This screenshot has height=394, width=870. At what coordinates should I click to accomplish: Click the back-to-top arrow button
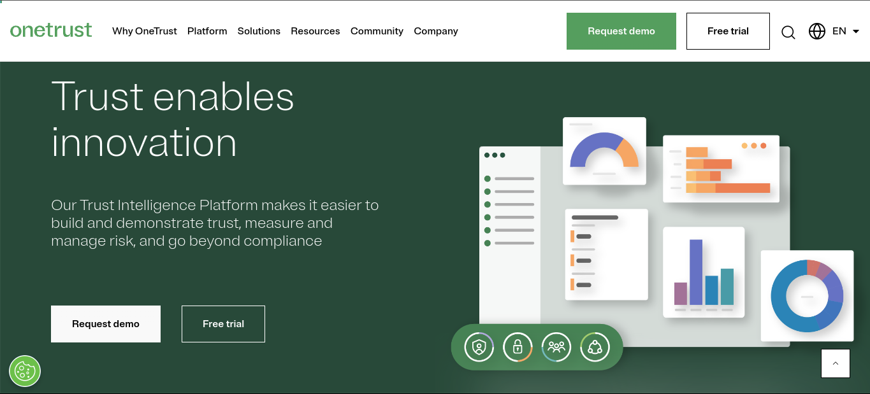tap(836, 363)
